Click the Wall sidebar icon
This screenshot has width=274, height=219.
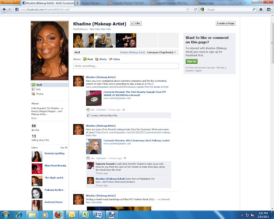(x=33, y=85)
